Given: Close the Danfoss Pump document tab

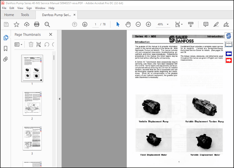Looking at the screenshot, I should [x=74, y=15].
